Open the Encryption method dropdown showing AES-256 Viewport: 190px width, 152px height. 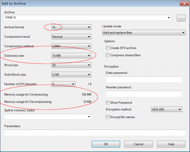167,109
